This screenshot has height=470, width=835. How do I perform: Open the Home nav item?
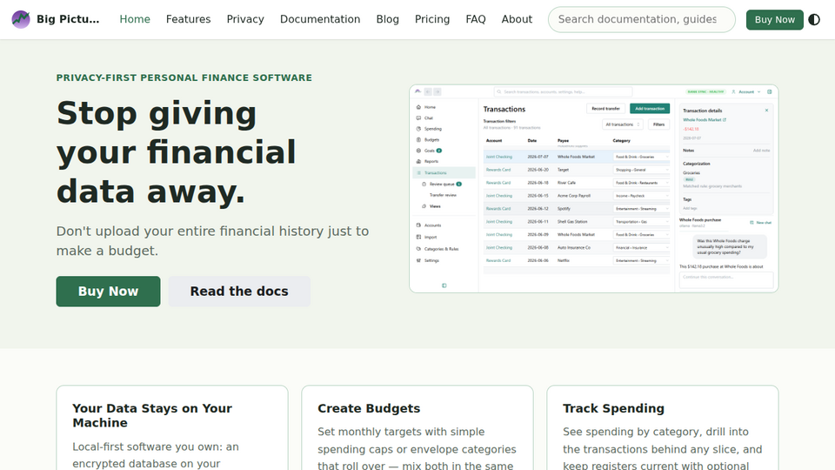(x=135, y=19)
